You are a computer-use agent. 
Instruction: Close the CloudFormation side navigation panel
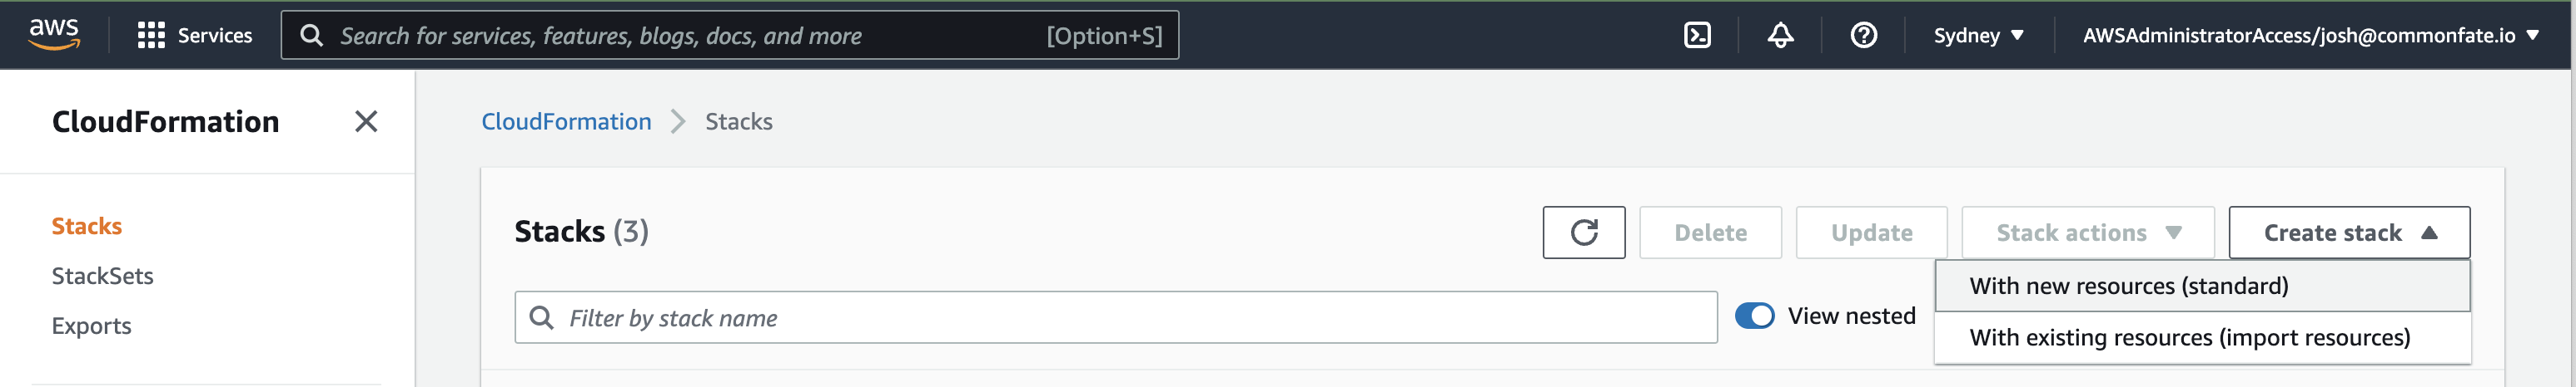click(366, 122)
